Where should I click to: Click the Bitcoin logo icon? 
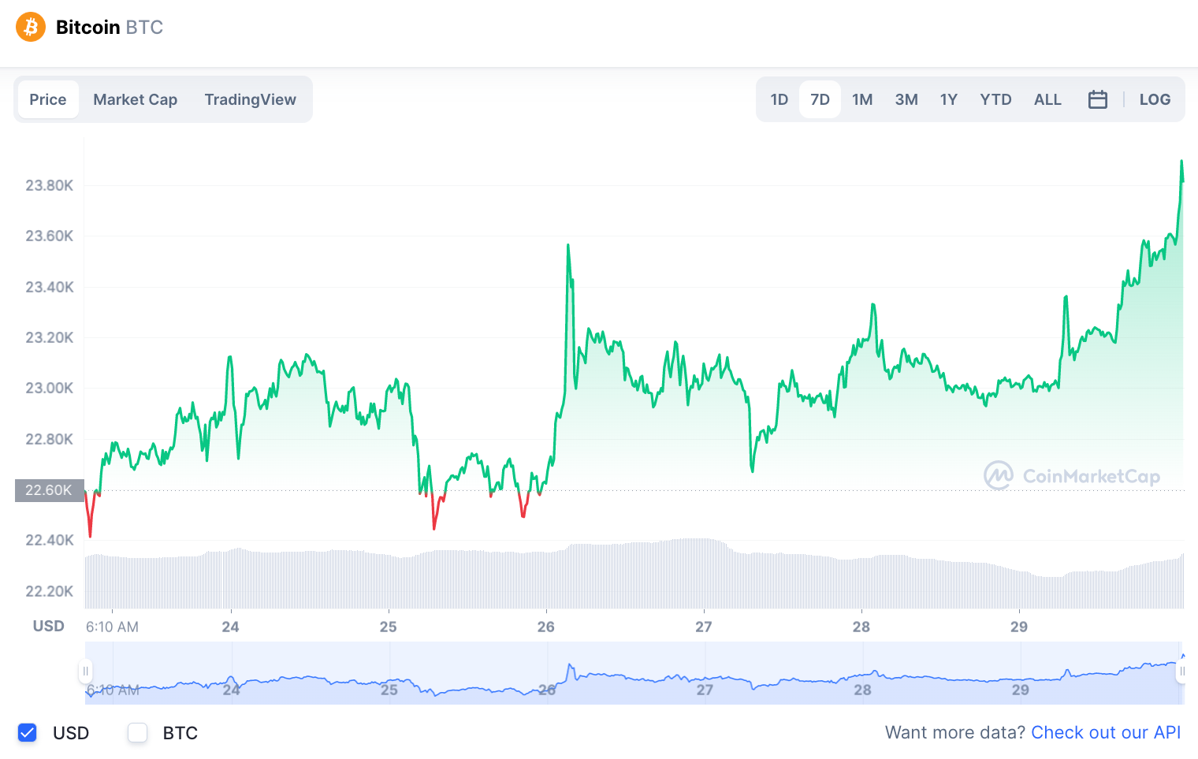point(31,27)
